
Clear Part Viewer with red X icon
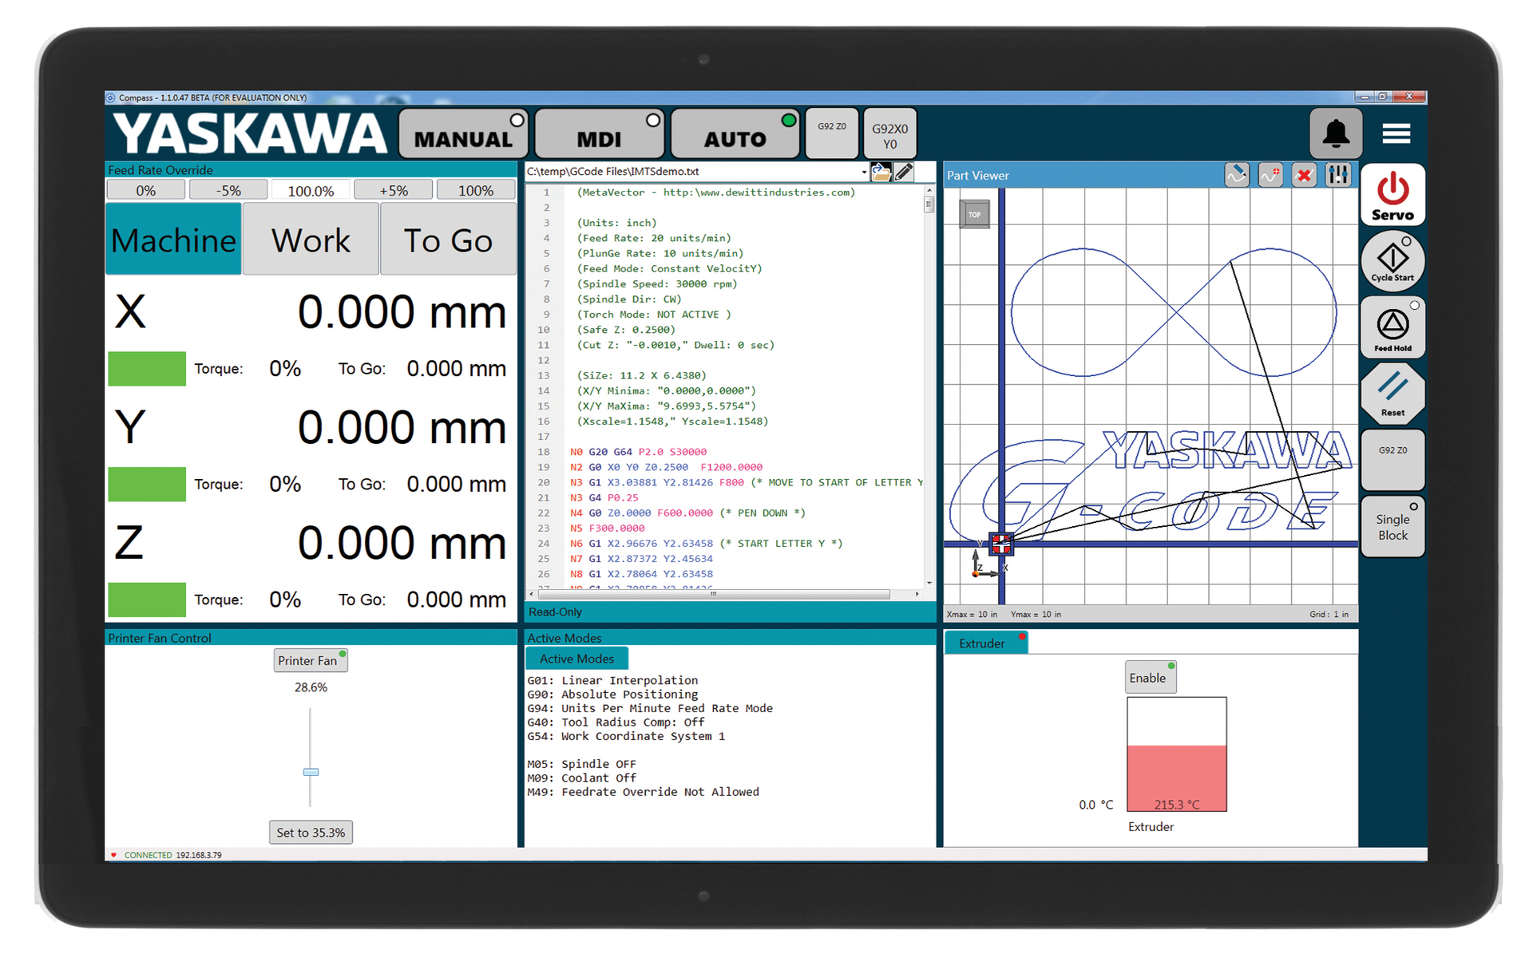point(1304,175)
